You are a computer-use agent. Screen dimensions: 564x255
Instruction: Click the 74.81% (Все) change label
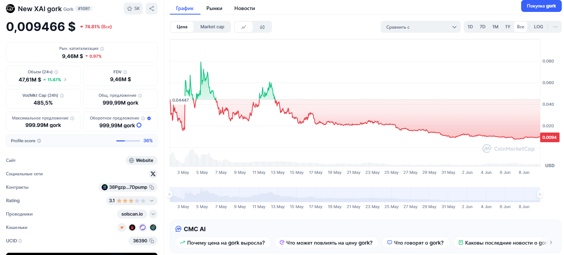click(96, 27)
